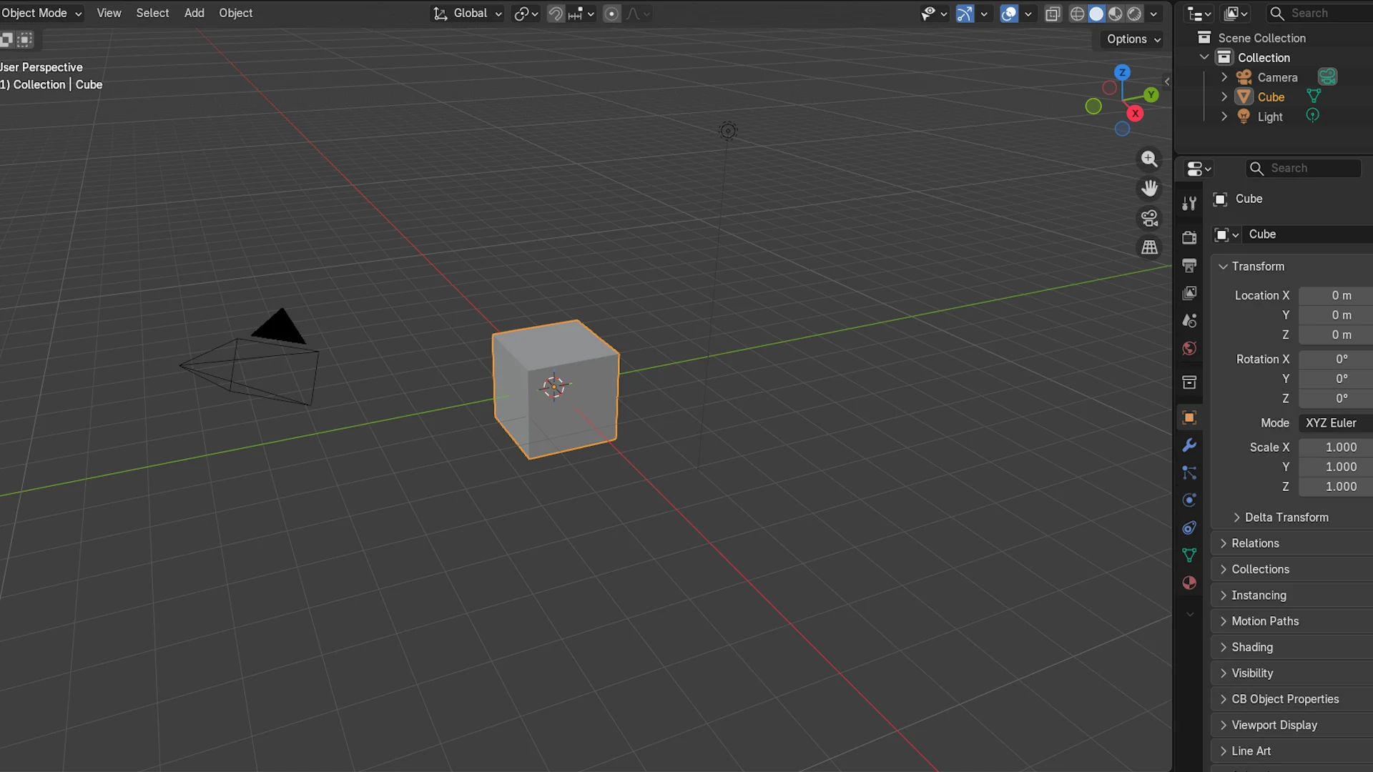Open Global transform orientation dropdown
The height and width of the screenshot is (772, 1373).
point(468,14)
